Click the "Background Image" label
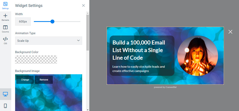 point(27,71)
